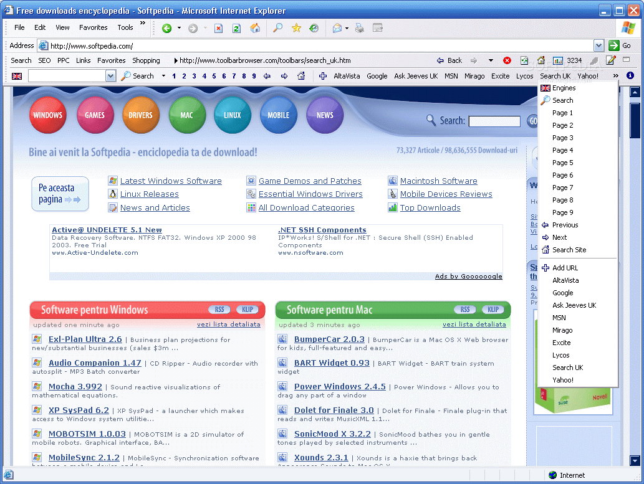Click Pe aceasta pagina button
Viewport: 644px width, 484px height.
[x=60, y=194]
